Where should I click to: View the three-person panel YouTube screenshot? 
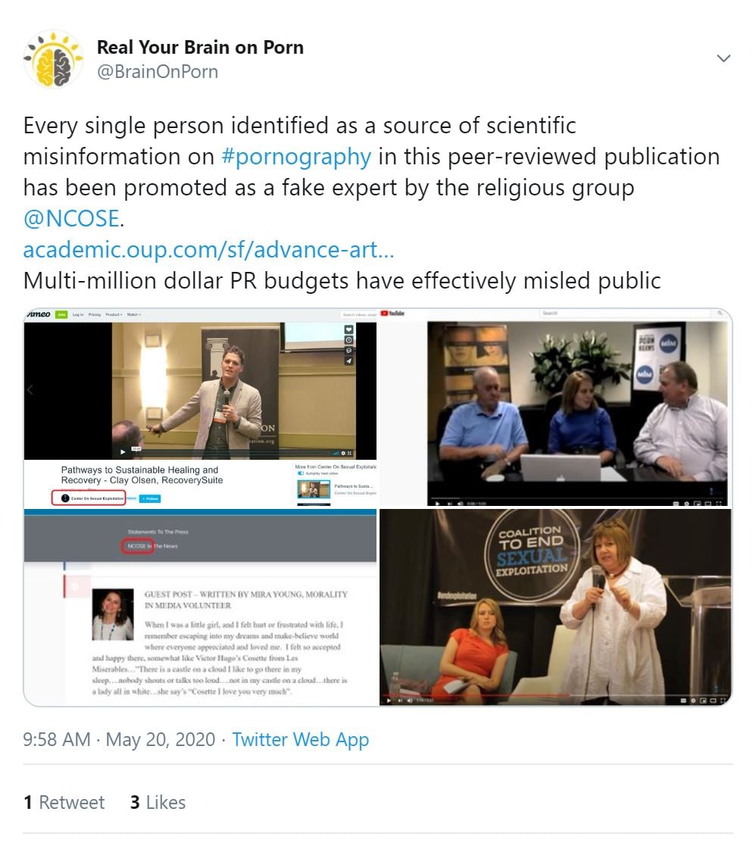pyautogui.click(x=555, y=407)
